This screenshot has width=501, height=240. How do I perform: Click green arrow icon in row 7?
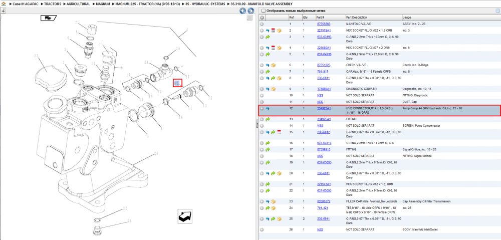(268, 72)
